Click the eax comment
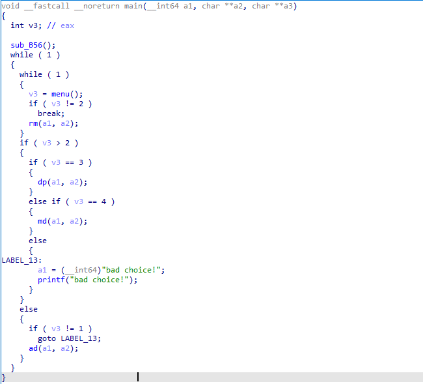The height and width of the screenshot is (384, 423). coord(61,25)
